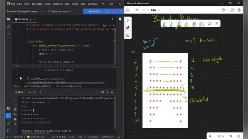Change CRLF line separator in status bar

[72, 137]
